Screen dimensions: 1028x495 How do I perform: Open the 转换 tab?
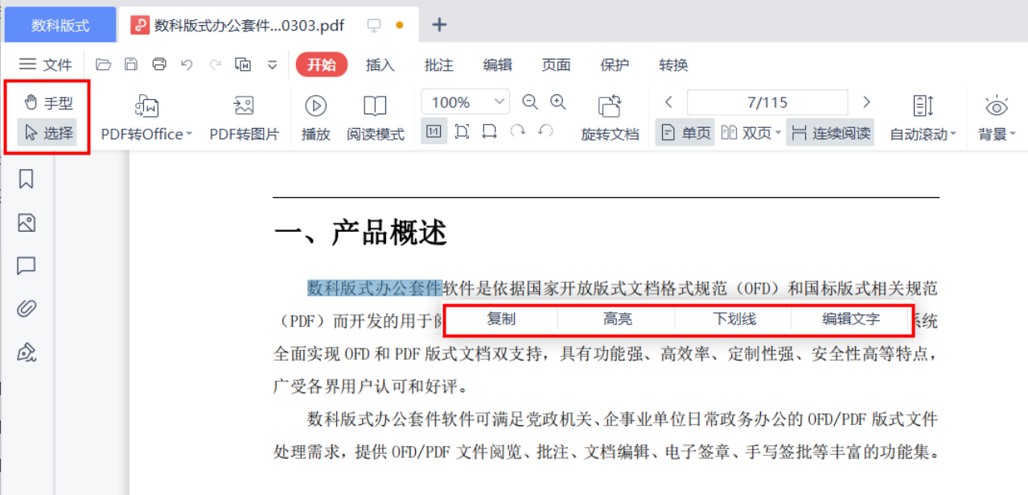click(673, 65)
